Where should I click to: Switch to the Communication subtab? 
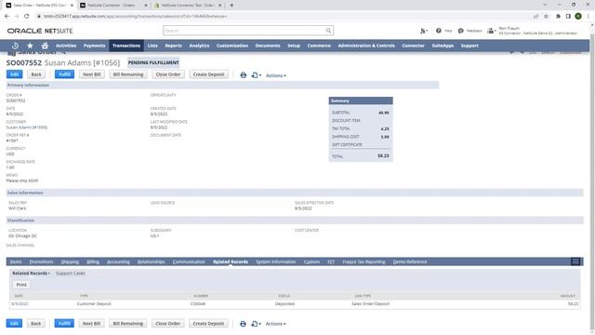click(189, 261)
